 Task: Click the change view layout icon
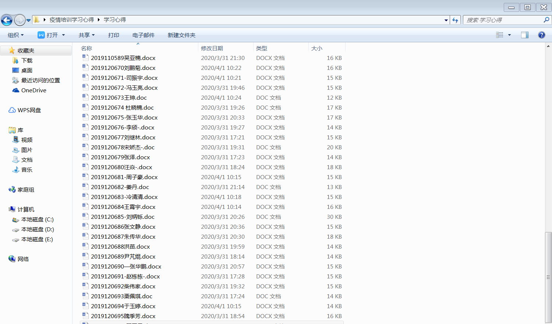coord(499,35)
